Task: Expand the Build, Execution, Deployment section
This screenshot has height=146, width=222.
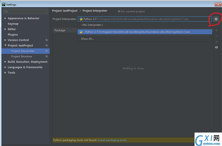Action: (5, 62)
